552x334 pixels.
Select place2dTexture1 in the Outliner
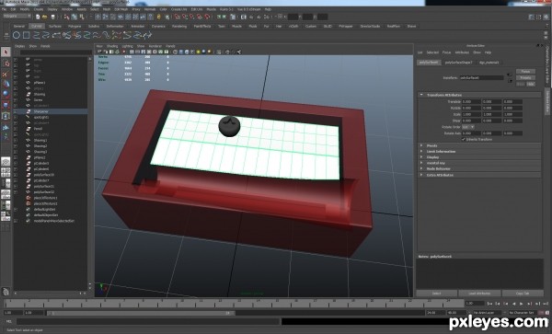(x=45, y=198)
